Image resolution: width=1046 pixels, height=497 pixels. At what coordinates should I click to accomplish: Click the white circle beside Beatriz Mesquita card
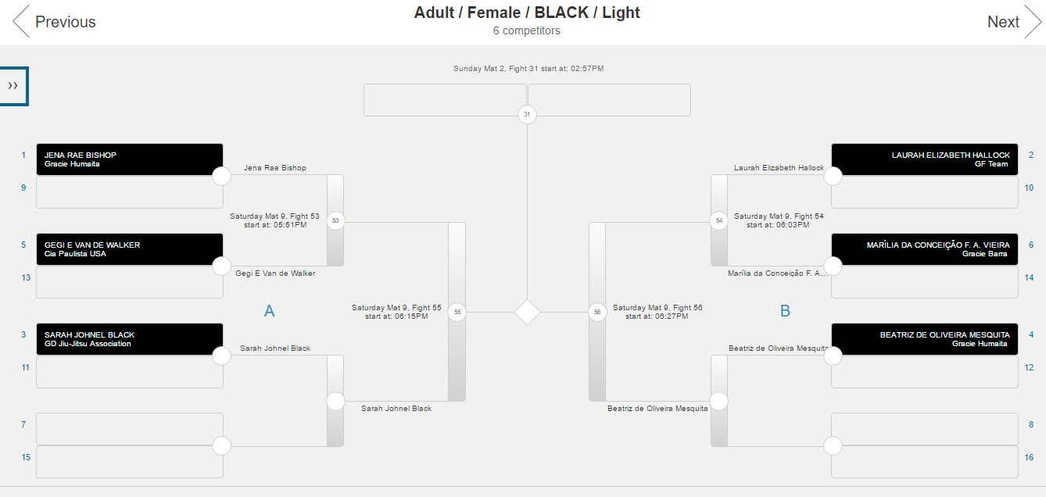(x=833, y=356)
